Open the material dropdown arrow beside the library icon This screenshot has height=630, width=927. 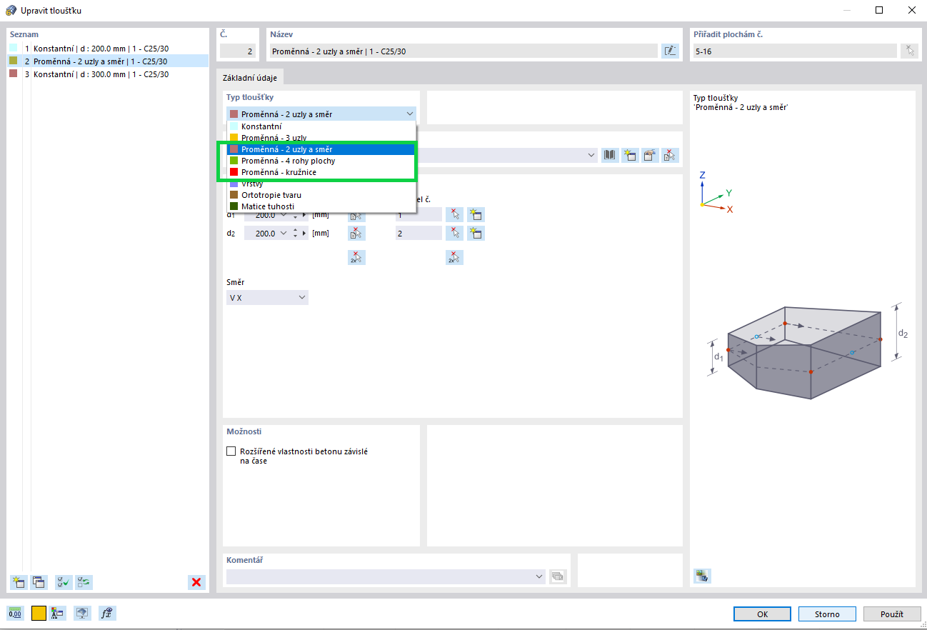[x=591, y=155]
